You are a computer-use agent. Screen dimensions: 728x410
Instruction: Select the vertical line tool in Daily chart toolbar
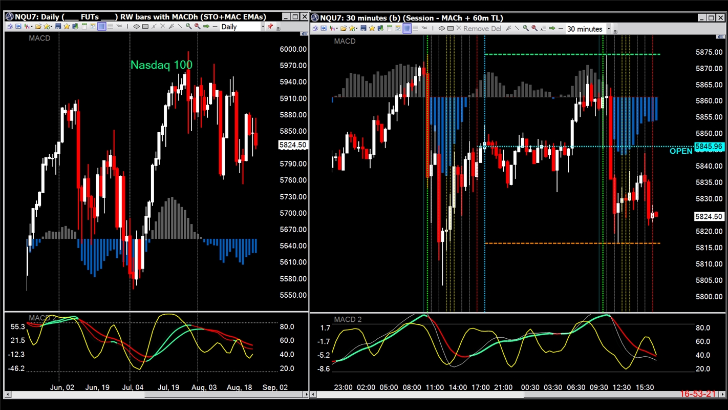tap(127, 27)
